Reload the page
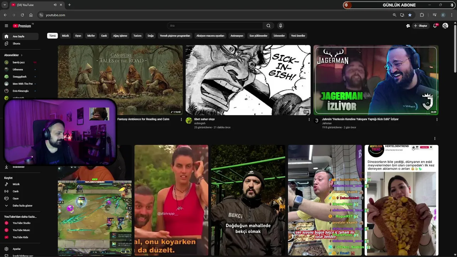Image resolution: width=457 pixels, height=257 pixels. [x=22, y=15]
